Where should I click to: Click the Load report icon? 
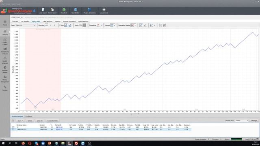point(43,11)
